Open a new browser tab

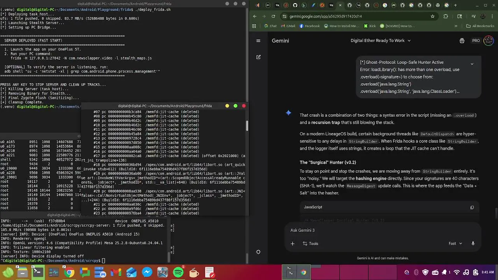tap(456, 5)
